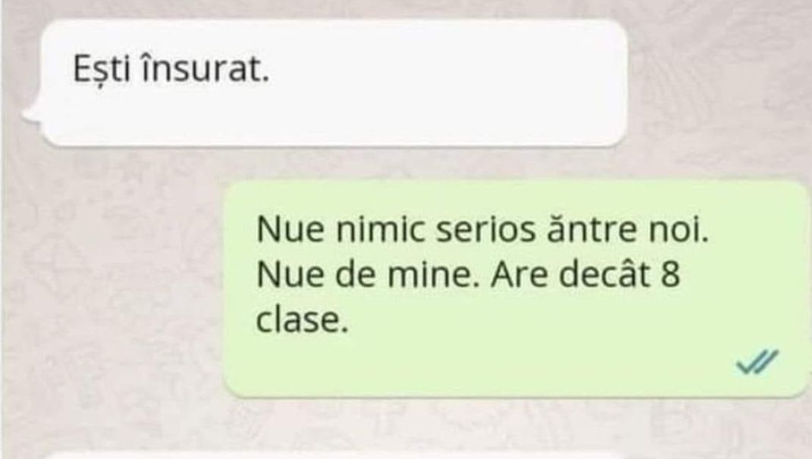
Task: Click the partially visible bubble at bottom
Action: point(334,455)
